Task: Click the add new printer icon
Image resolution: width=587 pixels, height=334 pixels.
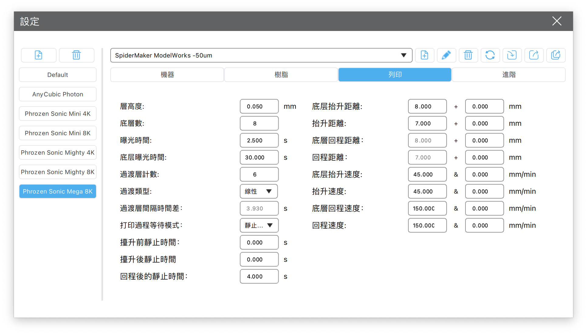Action: click(x=39, y=55)
